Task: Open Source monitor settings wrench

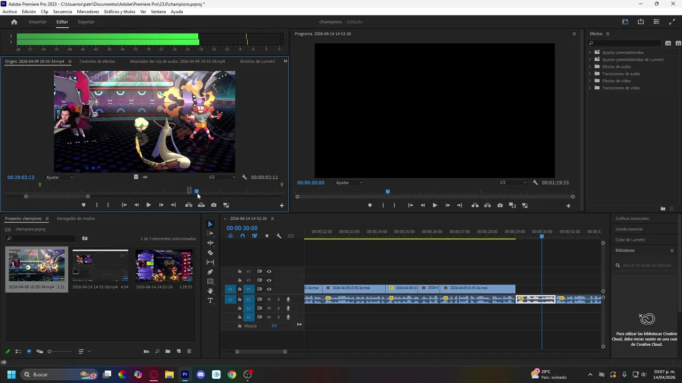Action: tap(245, 177)
